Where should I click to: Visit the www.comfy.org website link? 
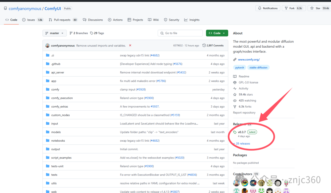(x=249, y=60)
